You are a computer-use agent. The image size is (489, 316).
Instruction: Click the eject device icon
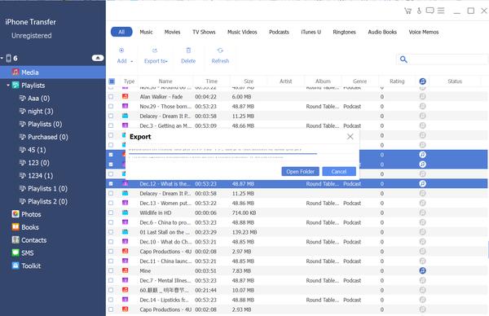point(98,58)
